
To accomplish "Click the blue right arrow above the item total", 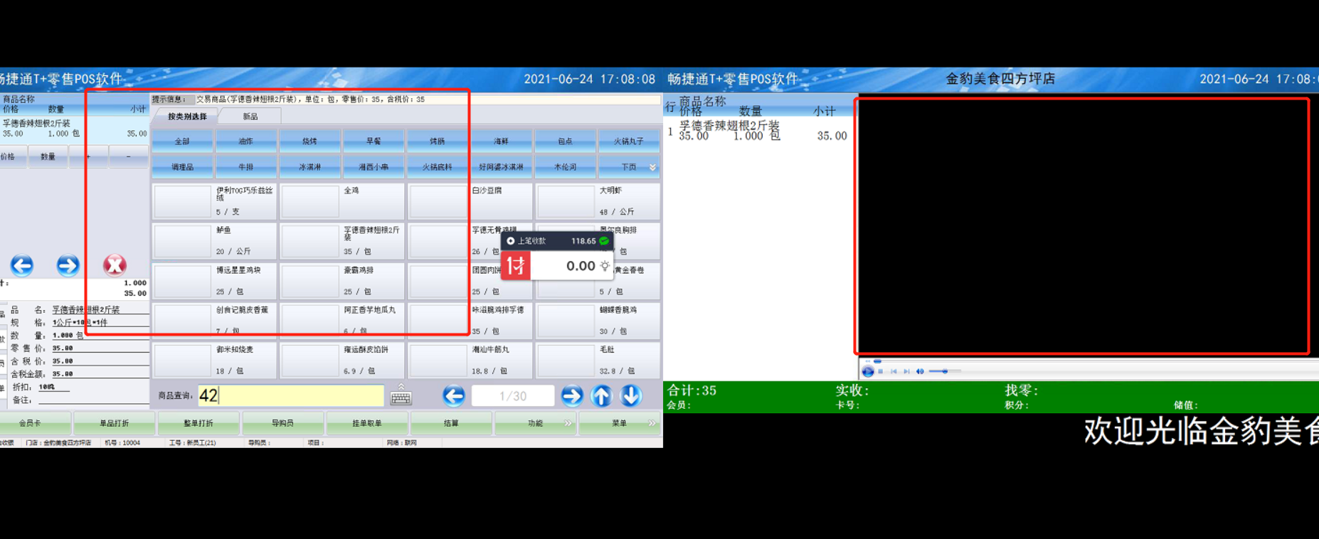I will click(68, 265).
